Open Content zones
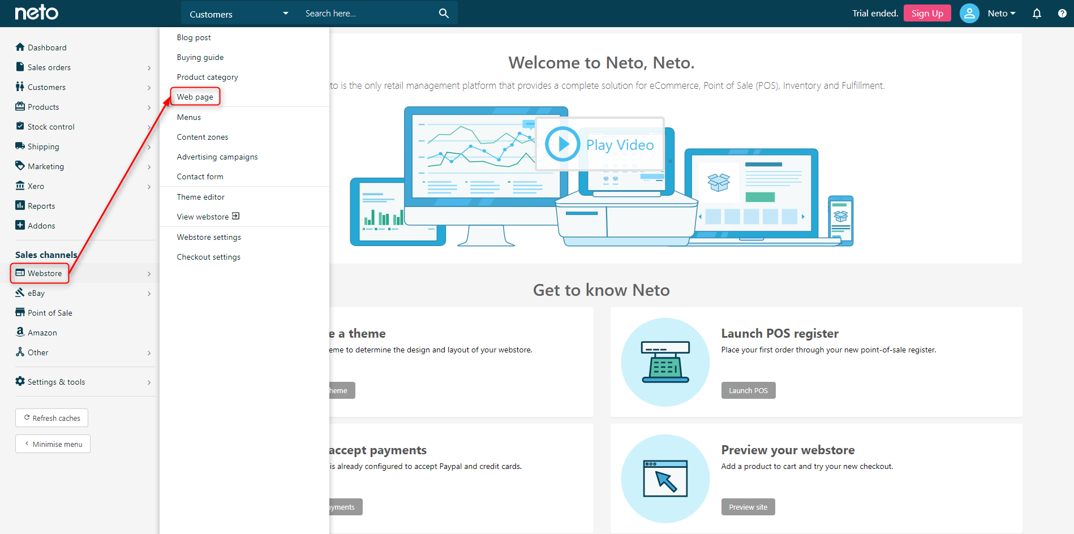Viewport: 1074px width, 534px height. pyautogui.click(x=203, y=137)
